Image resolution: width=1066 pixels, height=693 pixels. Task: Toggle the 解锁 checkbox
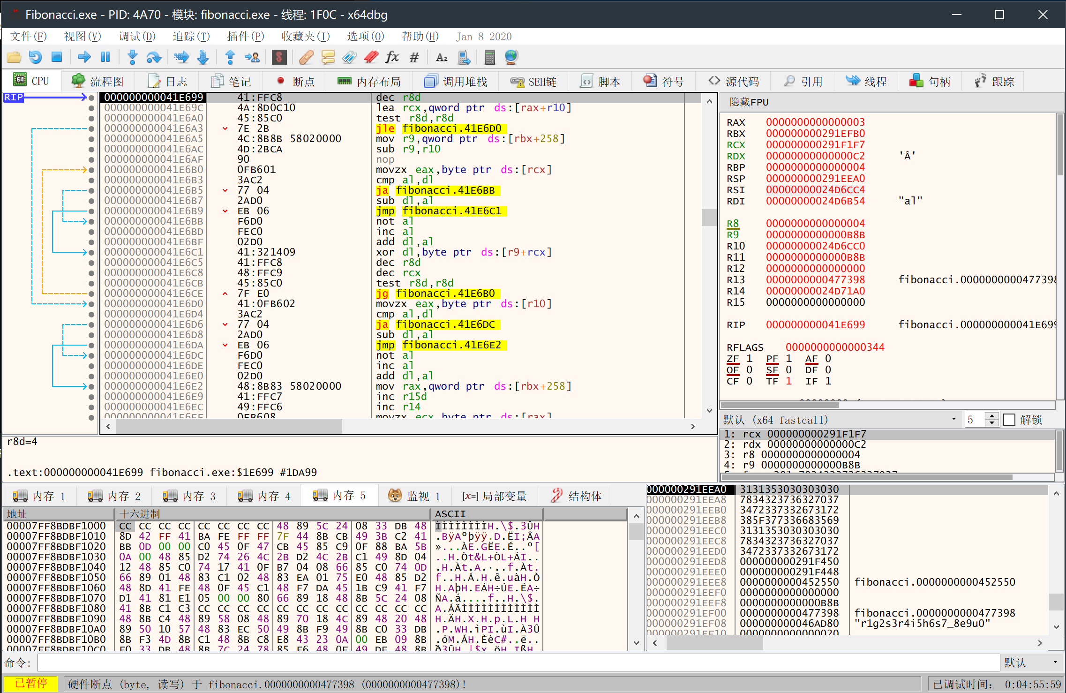pyautogui.click(x=1009, y=420)
